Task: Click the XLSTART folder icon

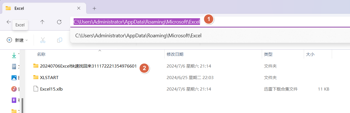Action: pos(36,77)
